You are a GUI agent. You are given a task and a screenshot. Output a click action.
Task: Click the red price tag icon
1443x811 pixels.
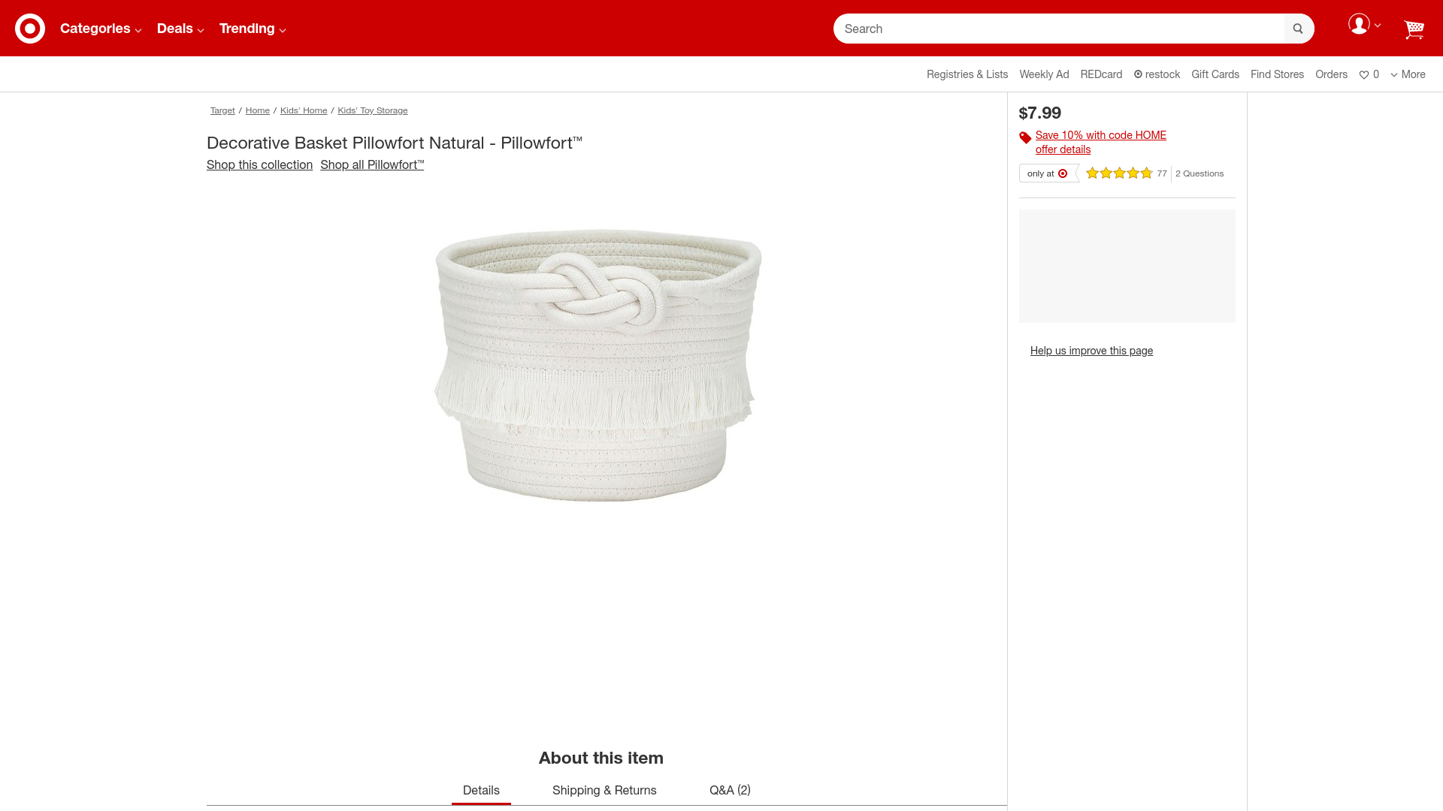1025,137
